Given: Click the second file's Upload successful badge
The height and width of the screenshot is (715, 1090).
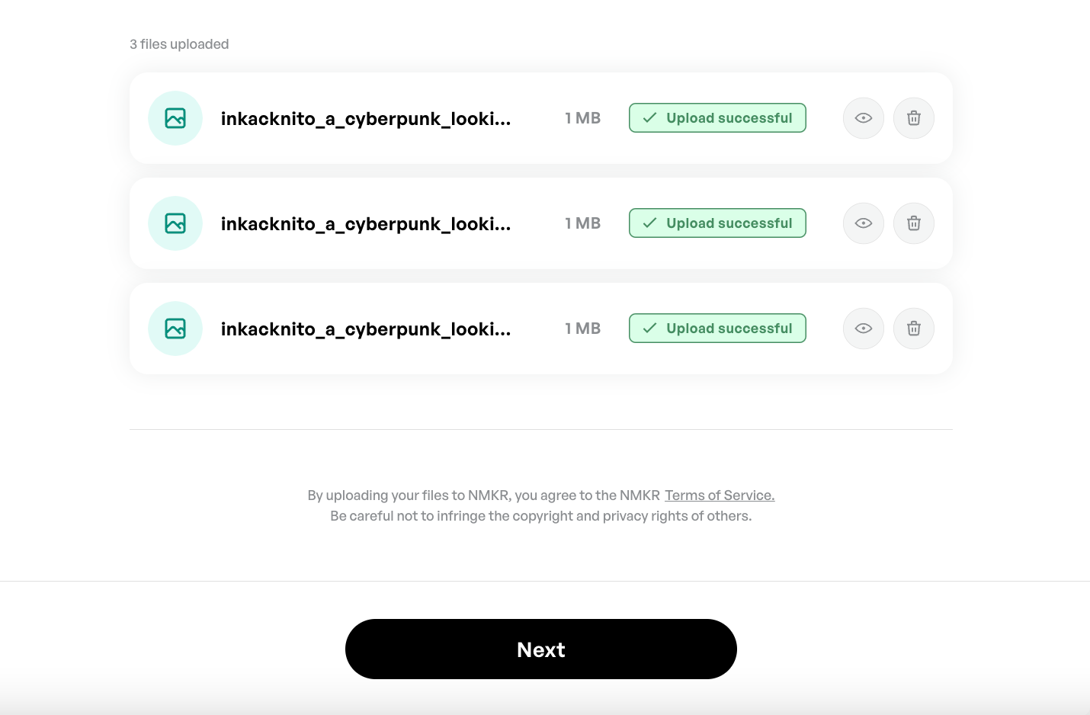Looking at the screenshot, I should (x=717, y=223).
